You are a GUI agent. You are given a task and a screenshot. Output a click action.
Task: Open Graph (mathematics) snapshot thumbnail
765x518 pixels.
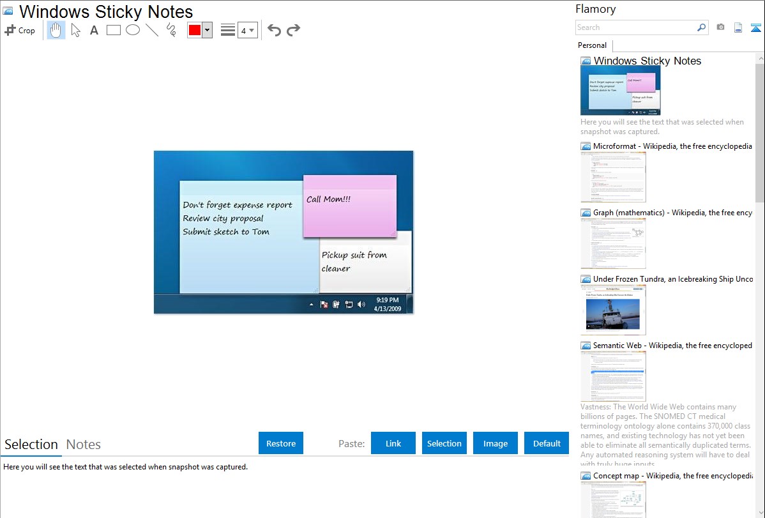(613, 243)
